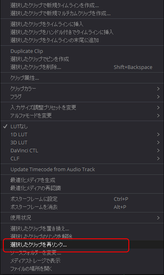This screenshot has width=164, height=275.
Task: Expand 入力サイズ調整プリセットを変更 submenu
Action: click(82, 107)
